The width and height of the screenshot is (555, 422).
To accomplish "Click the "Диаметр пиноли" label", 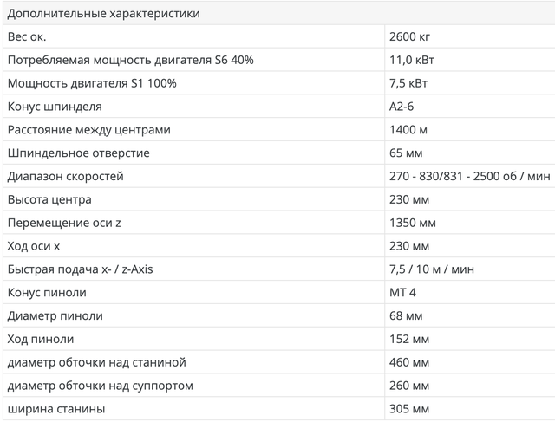I will pos(55,316).
